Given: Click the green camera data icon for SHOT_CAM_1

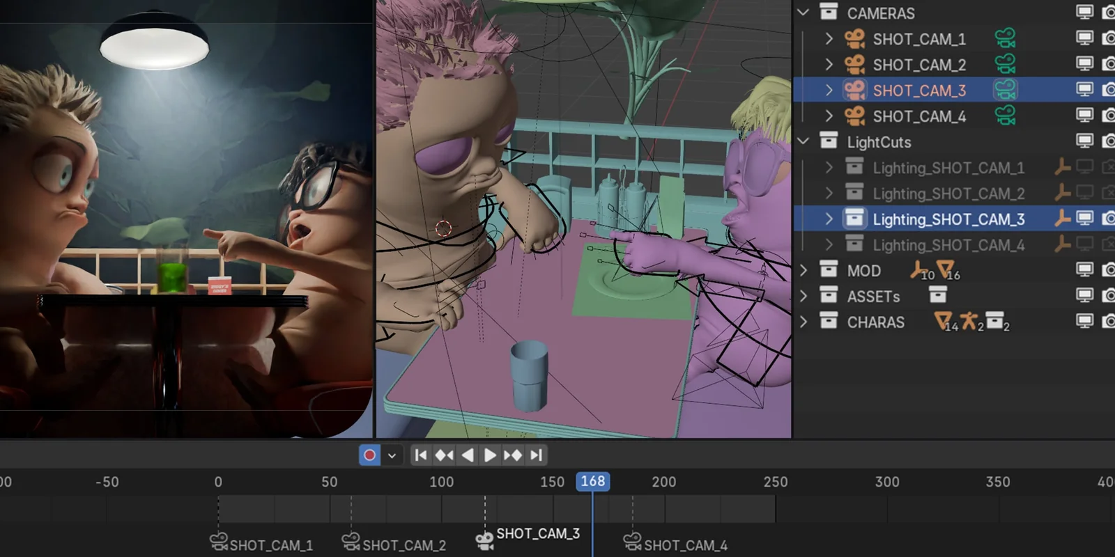Looking at the screenshot, I should pos(1005,38).
